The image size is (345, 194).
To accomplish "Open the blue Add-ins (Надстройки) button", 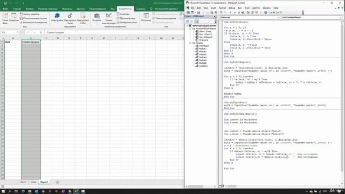I will (x=57, y=17).
